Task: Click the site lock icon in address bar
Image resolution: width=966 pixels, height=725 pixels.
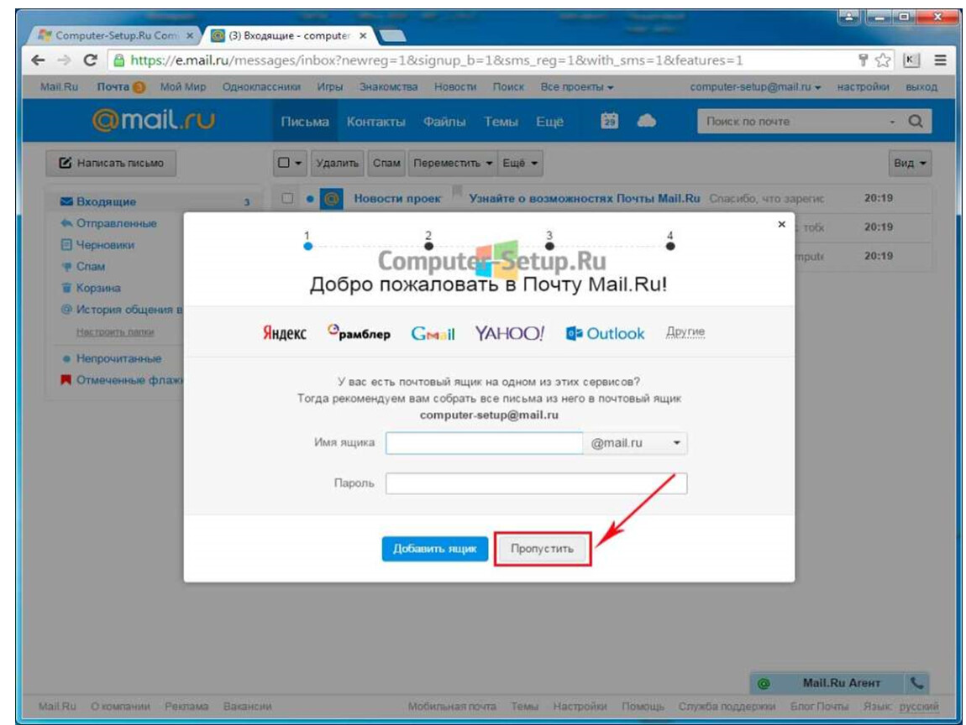Action: pos(119,60)
